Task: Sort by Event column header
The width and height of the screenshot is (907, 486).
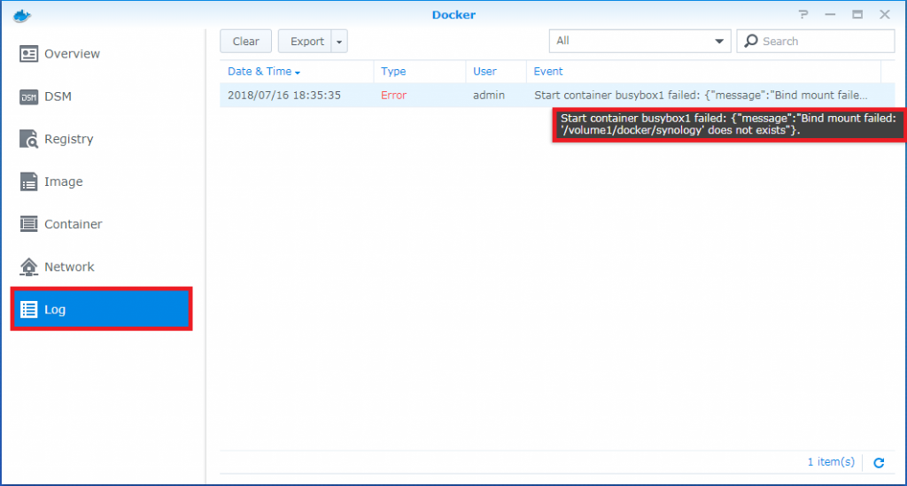Action: [x=547, y=72]
